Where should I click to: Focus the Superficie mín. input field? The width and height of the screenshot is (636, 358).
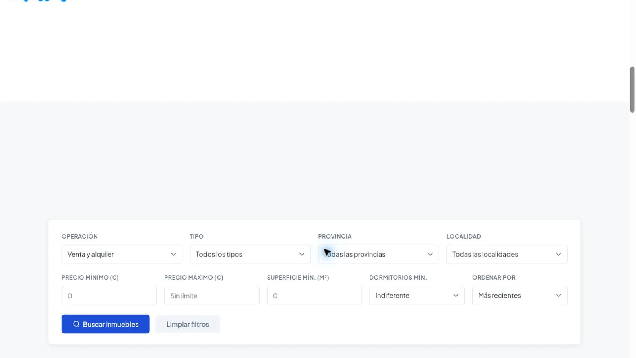pos(314,296)
